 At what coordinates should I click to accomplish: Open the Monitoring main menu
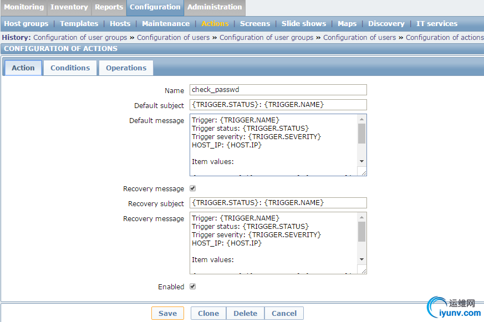click(x=24, y=7)
